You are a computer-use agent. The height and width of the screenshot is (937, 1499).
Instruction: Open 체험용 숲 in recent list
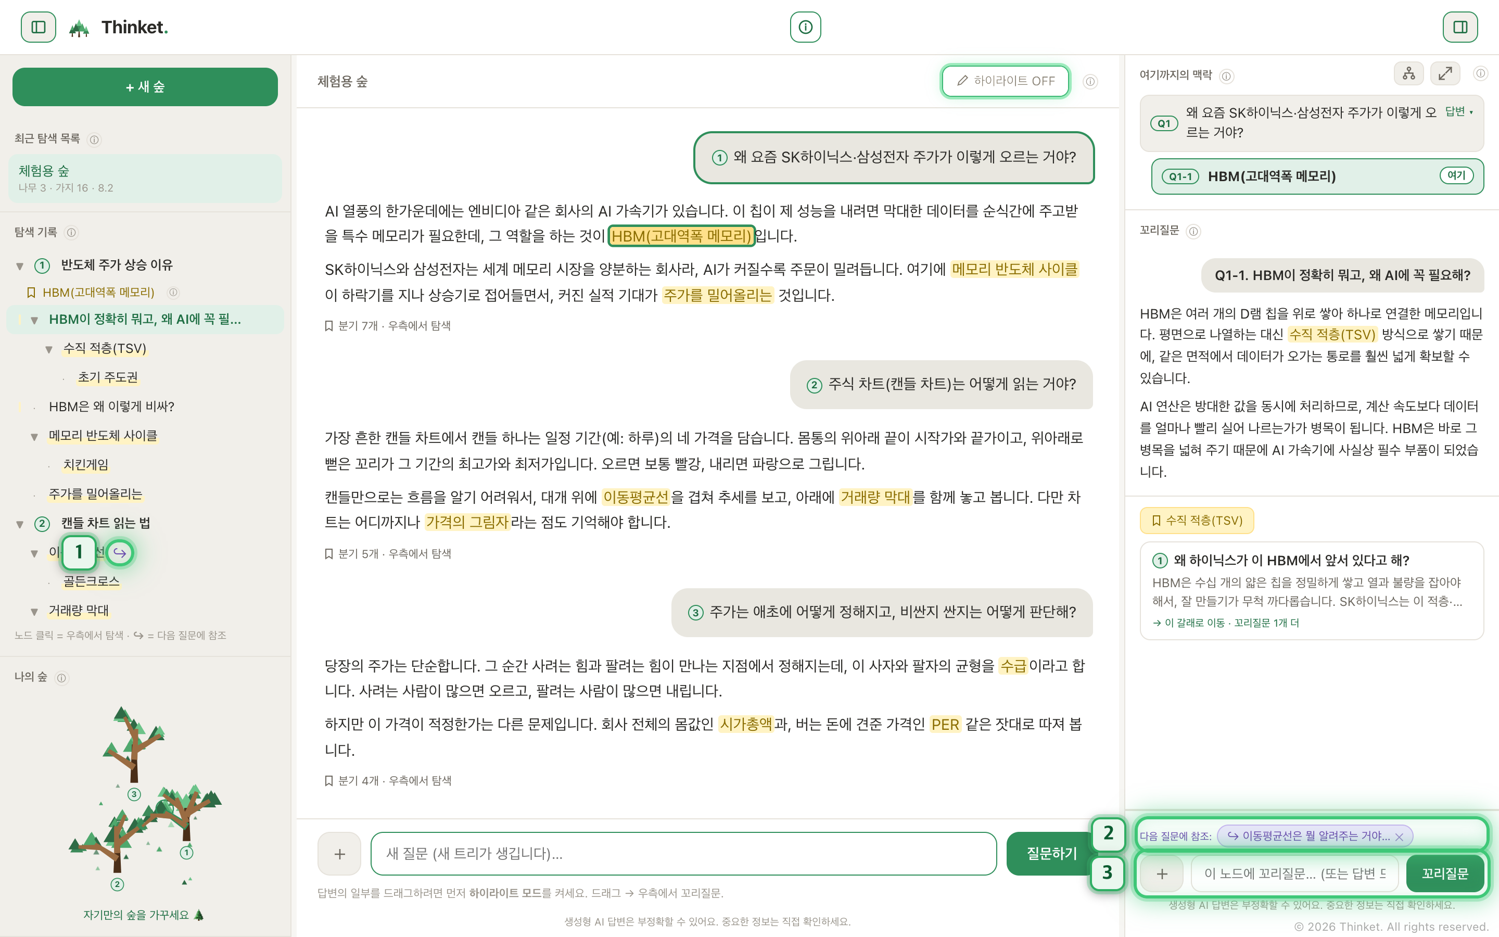point(145,179)
